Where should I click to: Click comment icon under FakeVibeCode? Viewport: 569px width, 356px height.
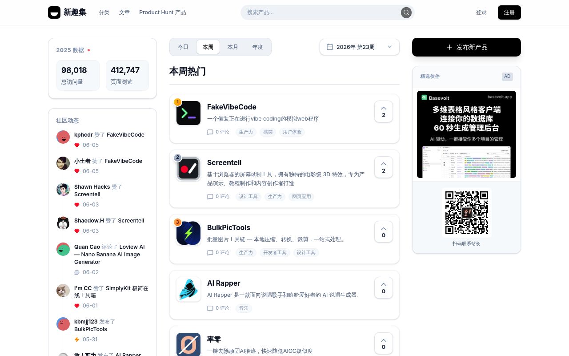click(x=210, y=132)
